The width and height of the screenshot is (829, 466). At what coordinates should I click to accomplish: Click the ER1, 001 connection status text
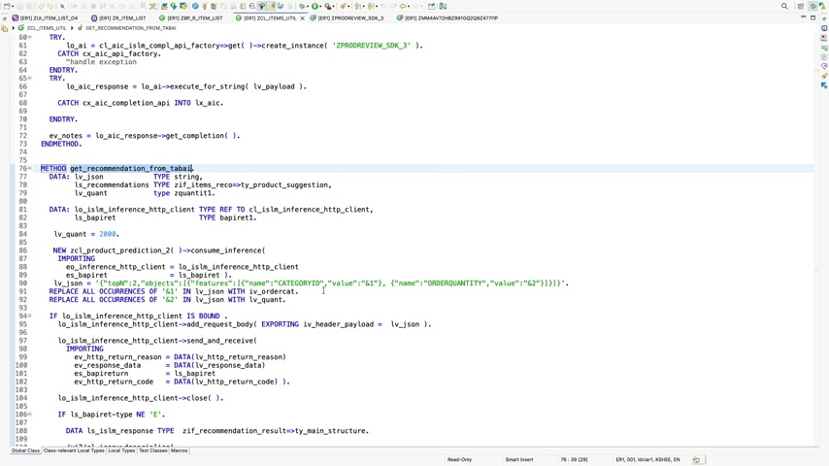(647, 459)
